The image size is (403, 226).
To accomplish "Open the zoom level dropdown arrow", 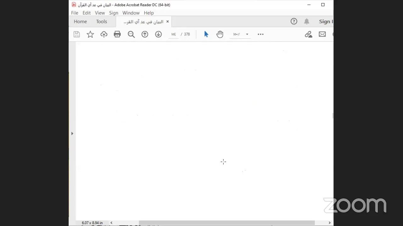I will 247,34.
